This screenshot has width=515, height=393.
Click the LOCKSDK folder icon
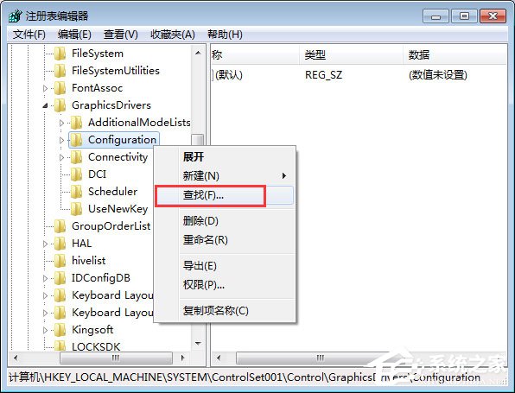[x=60, y=346]
